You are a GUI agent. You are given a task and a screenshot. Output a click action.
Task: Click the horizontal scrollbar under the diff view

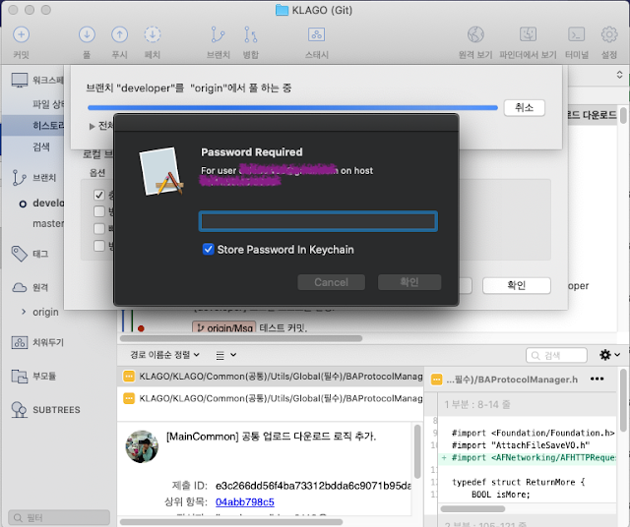coord(472,509)
